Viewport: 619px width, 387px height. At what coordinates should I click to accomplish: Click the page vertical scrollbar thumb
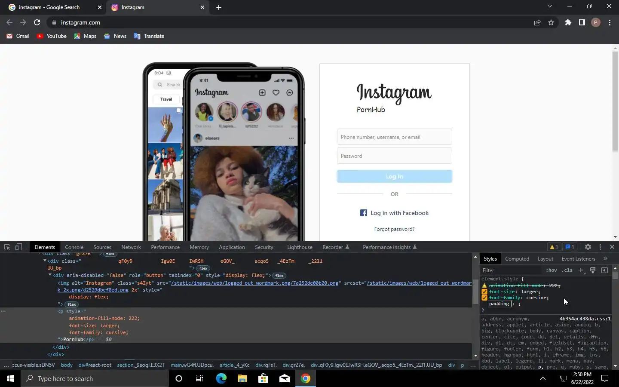(615, 101)
